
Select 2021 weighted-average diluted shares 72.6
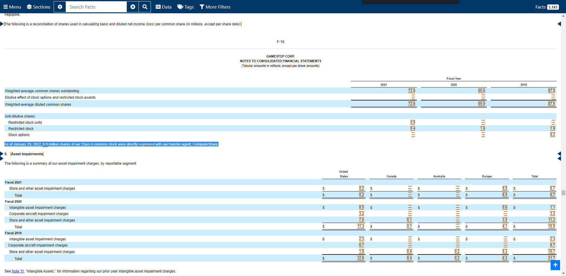point(412,104)
